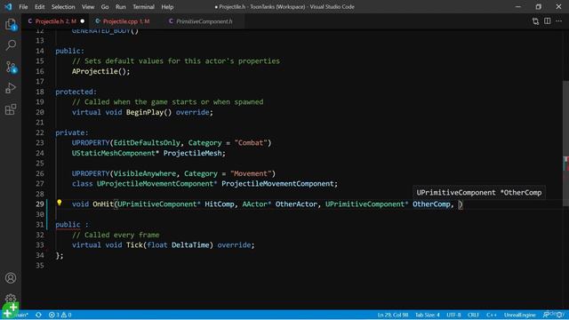Image resolution: width=569 pixels, height=320 pixels.
Task: Open the View menu
Action: click(x=88, y=7)
